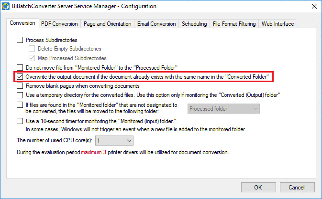Go to the Email Conversion tab
Viewport: 322px width, 199px height.
pos(156,24)
